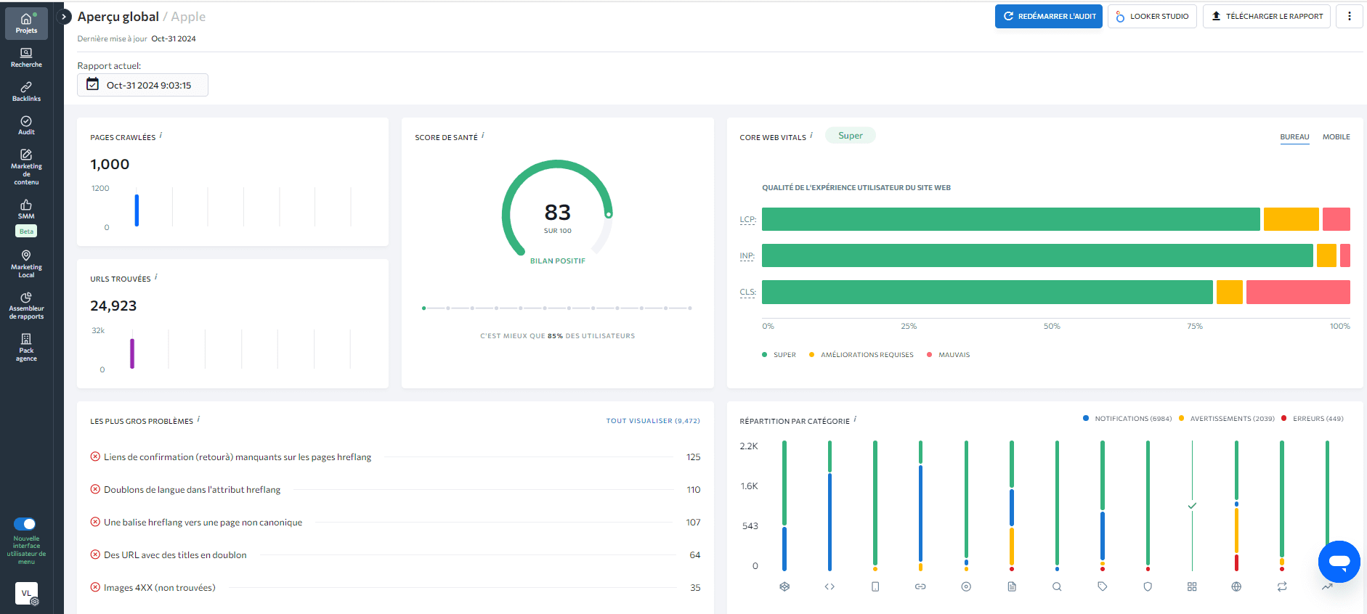Click first point on health score timeline
This screenshot has height=614, width=1367.
(x=424, y=308)
